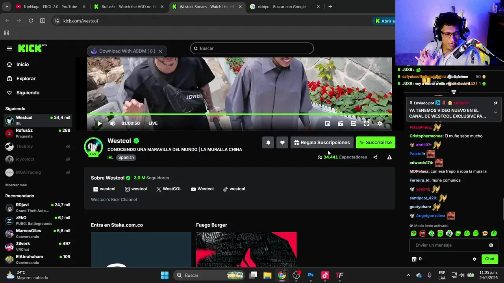Click the Download With ABDM button
This screenshot has width=504, height=283.
click(123, 51)
